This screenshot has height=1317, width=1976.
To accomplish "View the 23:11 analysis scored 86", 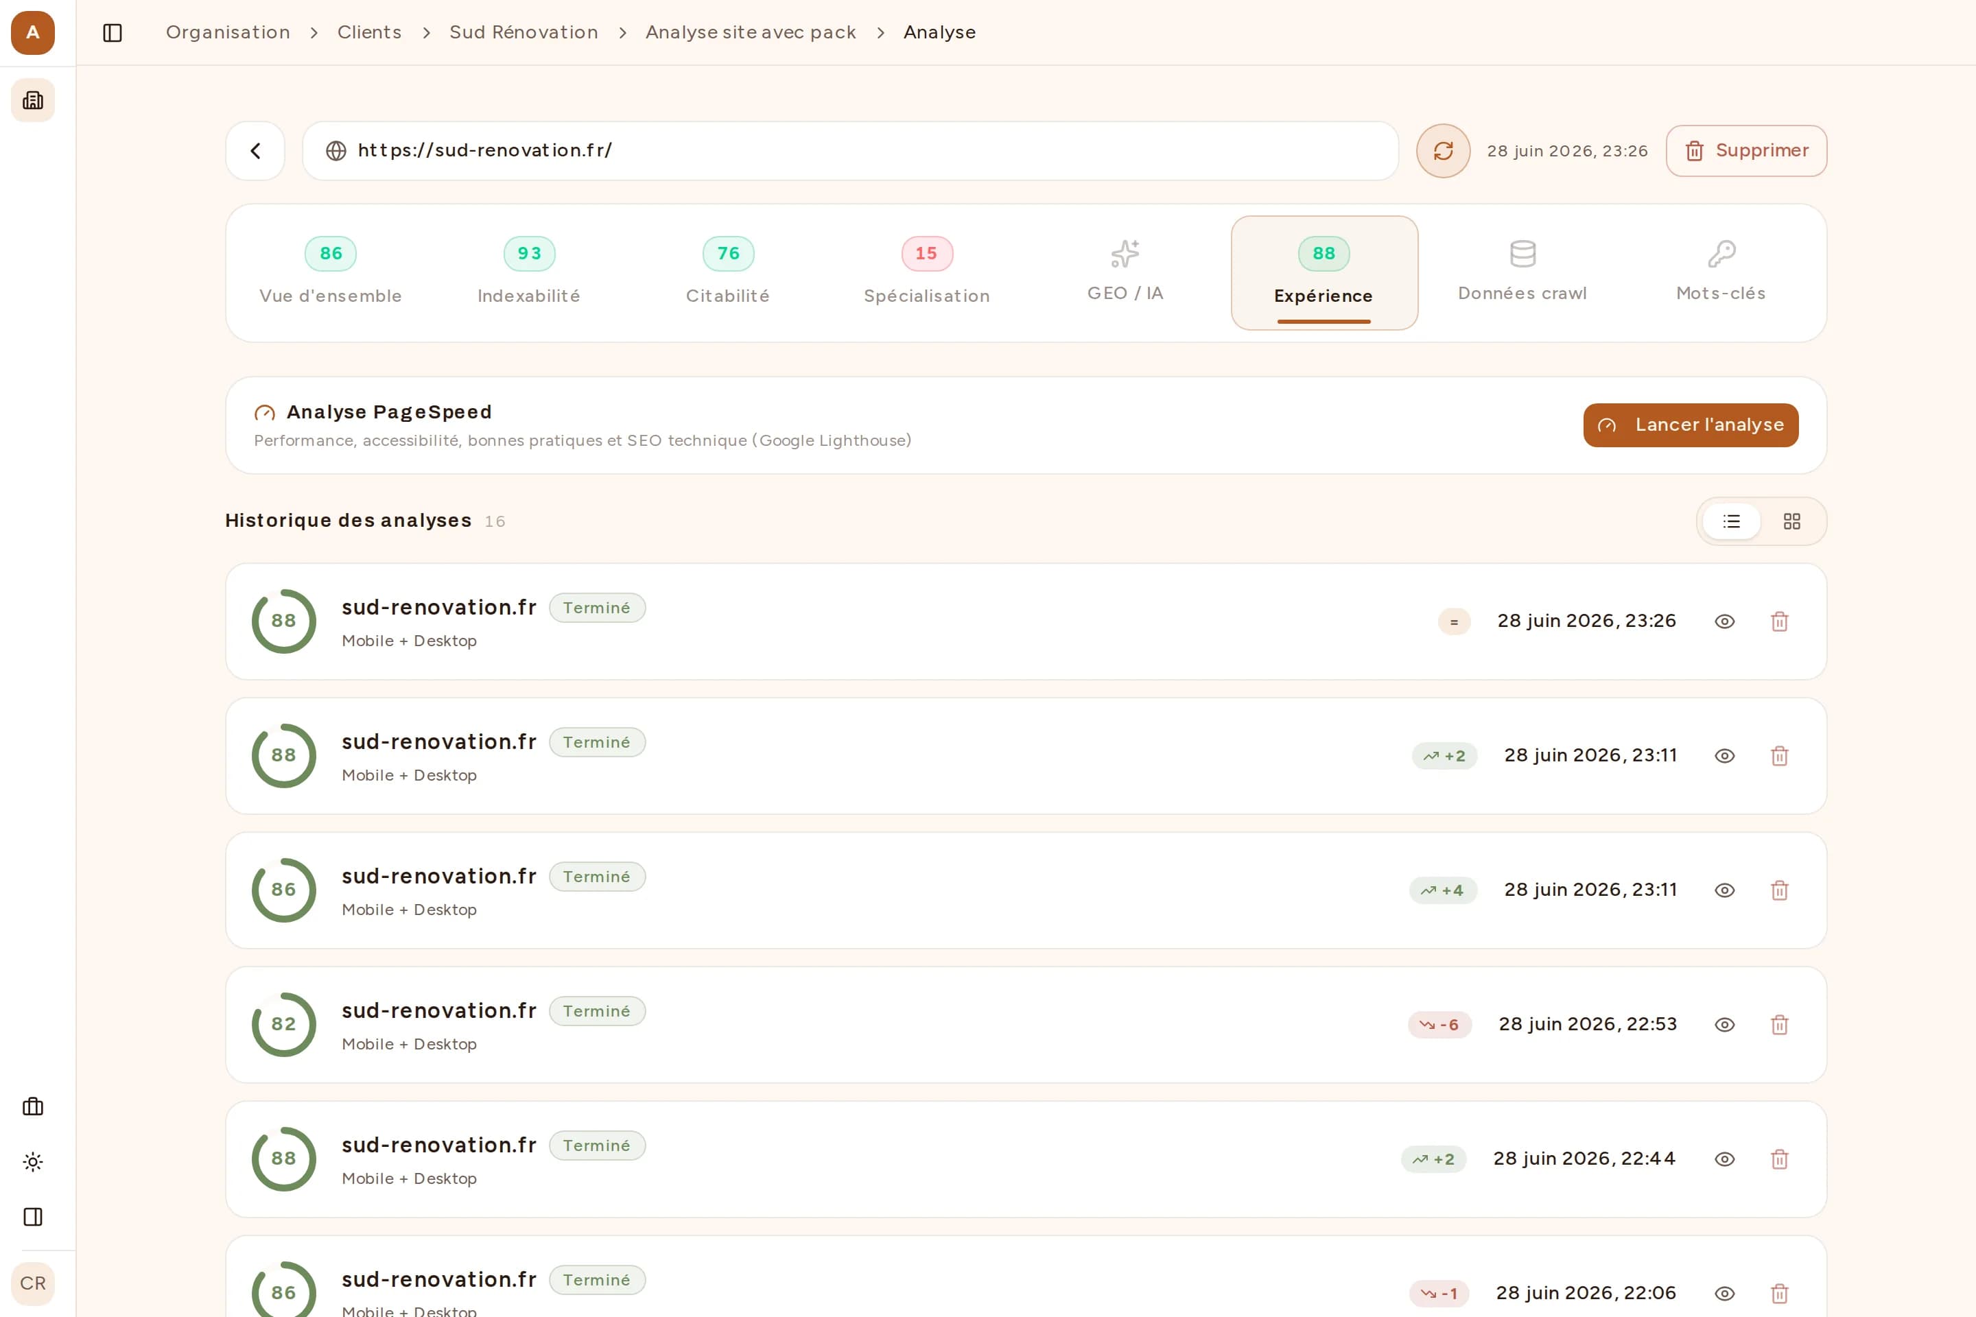I will [x=1724, y=890].
